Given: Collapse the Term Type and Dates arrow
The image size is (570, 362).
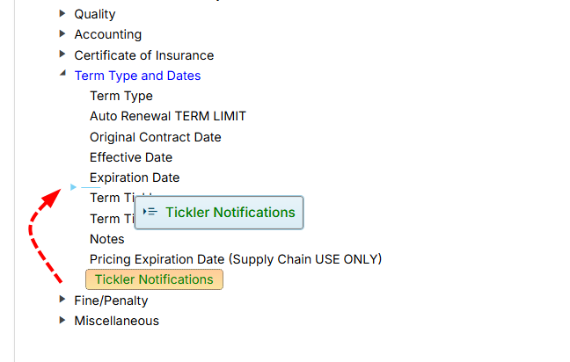Looking at the screenshot, I should (62, 75).
